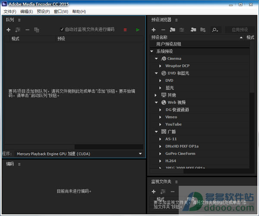The height and width of the screenshot is (216, 259).
Task: Create new preset with plus icon
Action: tap(154, 30)
